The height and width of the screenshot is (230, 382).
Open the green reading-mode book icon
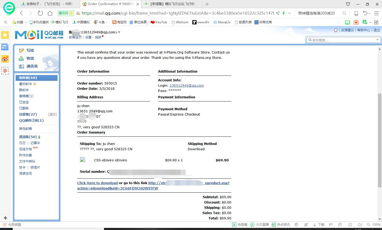(347, 22)
